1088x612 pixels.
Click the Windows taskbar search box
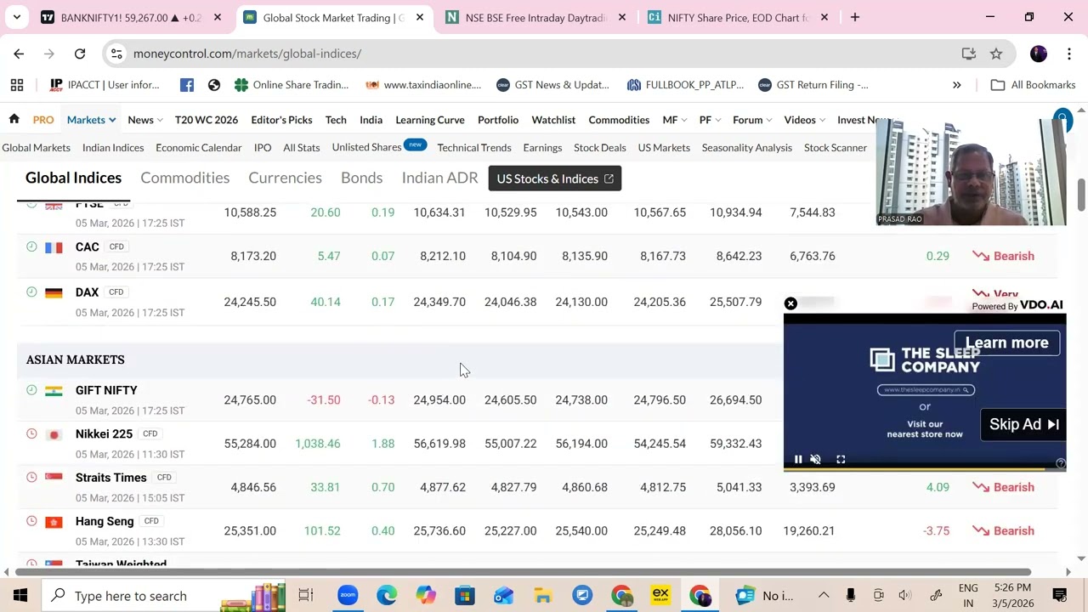click(x=164, y=595)
